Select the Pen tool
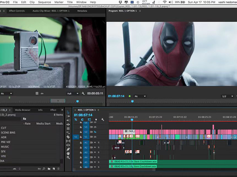Viewport: 237px width, 177px height. point(68,149)
